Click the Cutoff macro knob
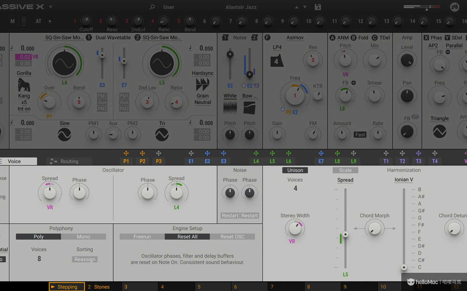The width and height of the screenshot is (467, 291). 86,21
